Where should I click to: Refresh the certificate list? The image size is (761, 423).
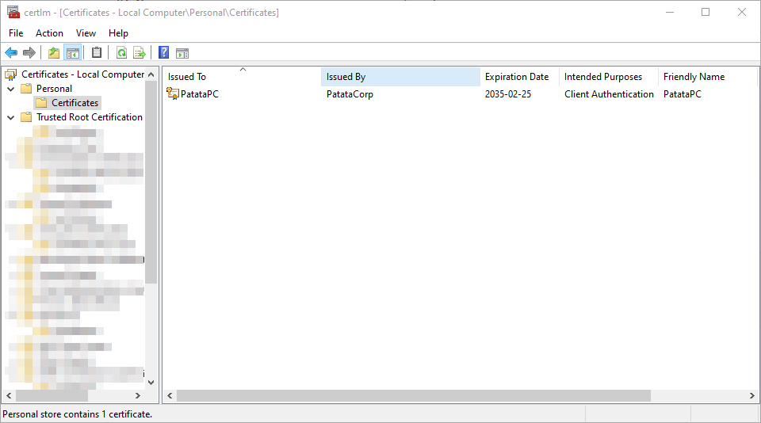(x=121, y=53)
